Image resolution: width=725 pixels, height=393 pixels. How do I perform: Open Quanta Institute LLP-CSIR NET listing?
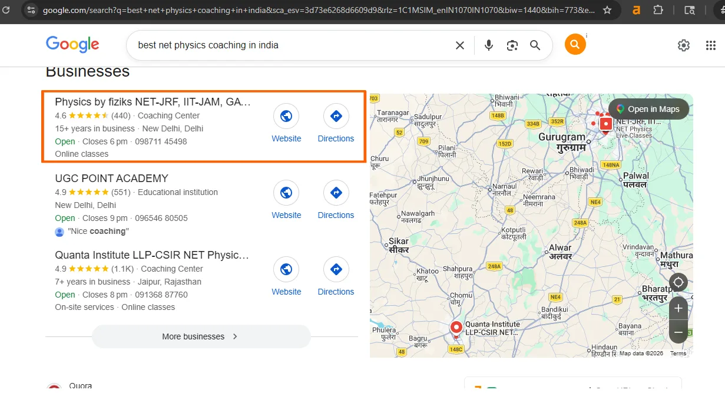click(152, 255)
